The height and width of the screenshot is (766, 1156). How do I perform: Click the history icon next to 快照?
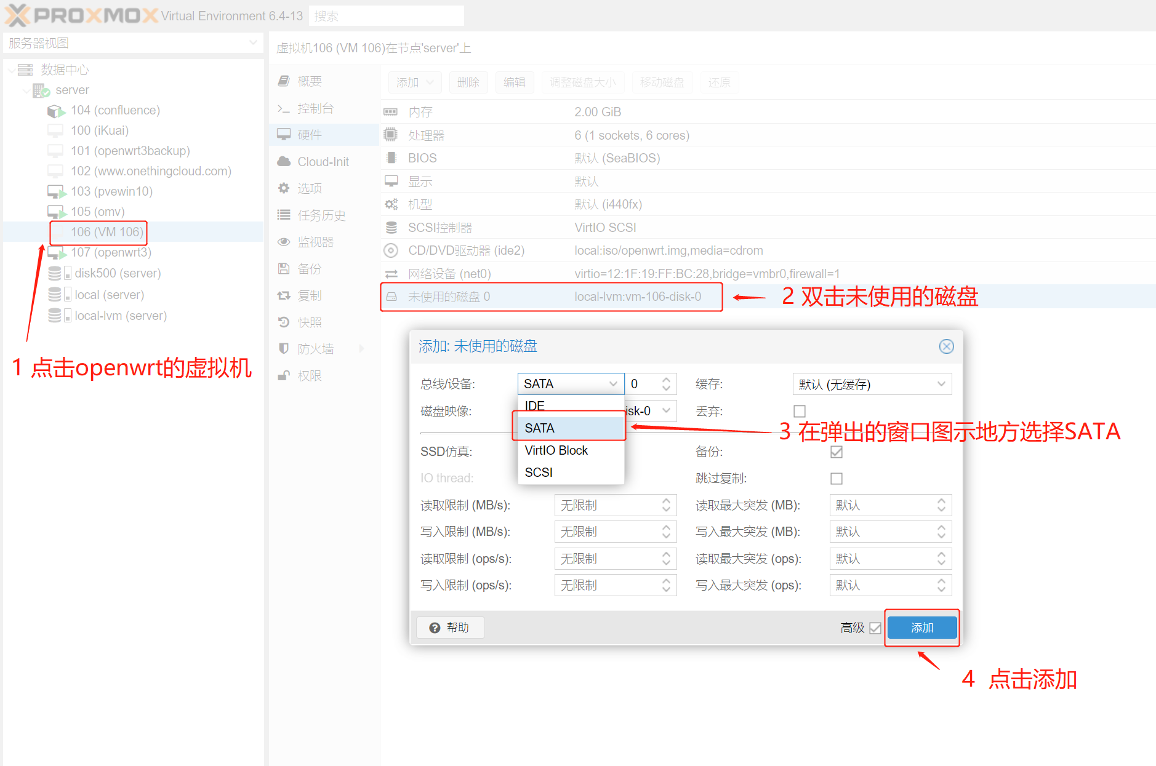coord(284,322)
